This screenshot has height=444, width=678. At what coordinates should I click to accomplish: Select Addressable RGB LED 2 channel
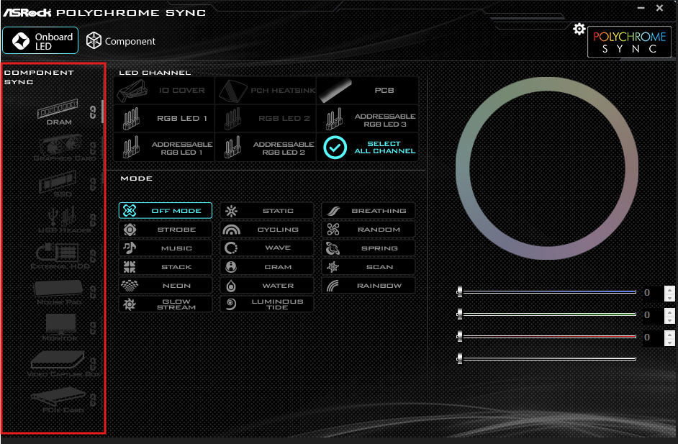(x=266, y=147)
